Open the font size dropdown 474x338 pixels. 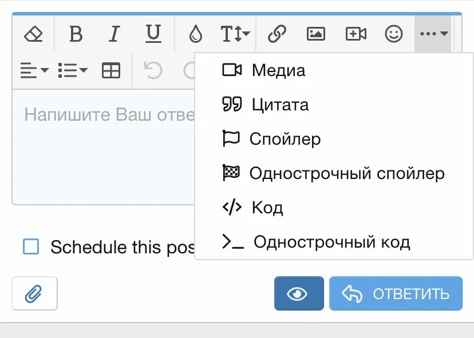[236, 34]
